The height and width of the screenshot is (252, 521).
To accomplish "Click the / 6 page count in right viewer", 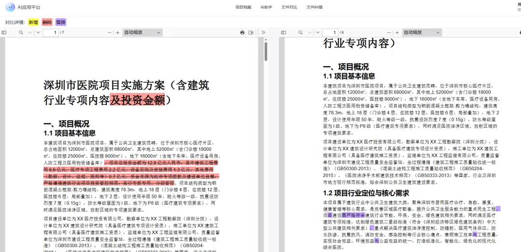I will pos(342,33).
